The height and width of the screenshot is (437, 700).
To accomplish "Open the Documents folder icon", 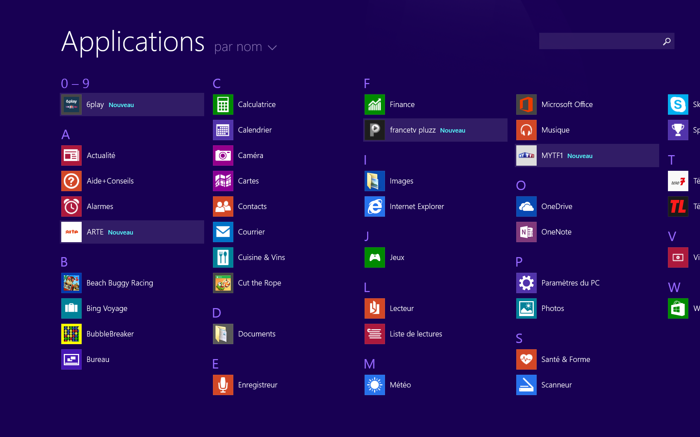I will 223,334.
